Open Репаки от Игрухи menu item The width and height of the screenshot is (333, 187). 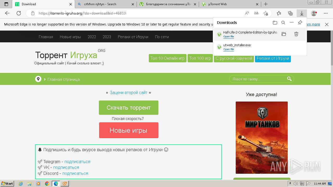(133, 37)
